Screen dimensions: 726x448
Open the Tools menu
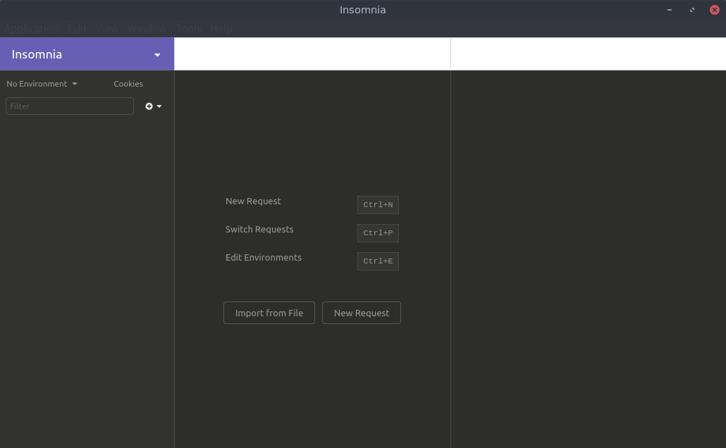188,29
